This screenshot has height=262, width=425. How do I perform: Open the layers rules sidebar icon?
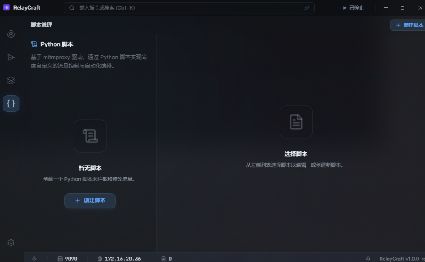11,81
